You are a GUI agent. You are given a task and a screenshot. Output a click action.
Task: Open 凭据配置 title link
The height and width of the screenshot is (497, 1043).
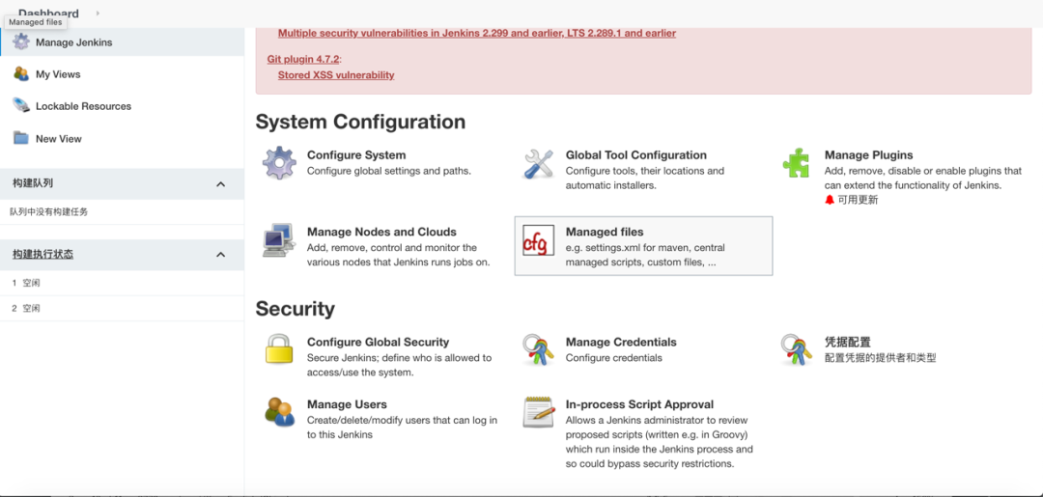[x=848, y=343]
